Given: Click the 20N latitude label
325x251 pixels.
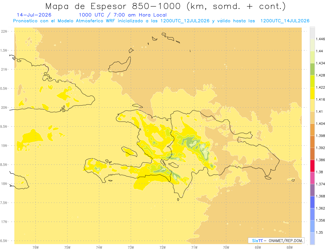Looking at the screenshot, I should coord(4,107).
